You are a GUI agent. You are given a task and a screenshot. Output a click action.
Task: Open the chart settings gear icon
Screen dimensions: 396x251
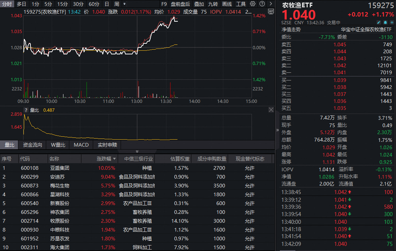253,4
